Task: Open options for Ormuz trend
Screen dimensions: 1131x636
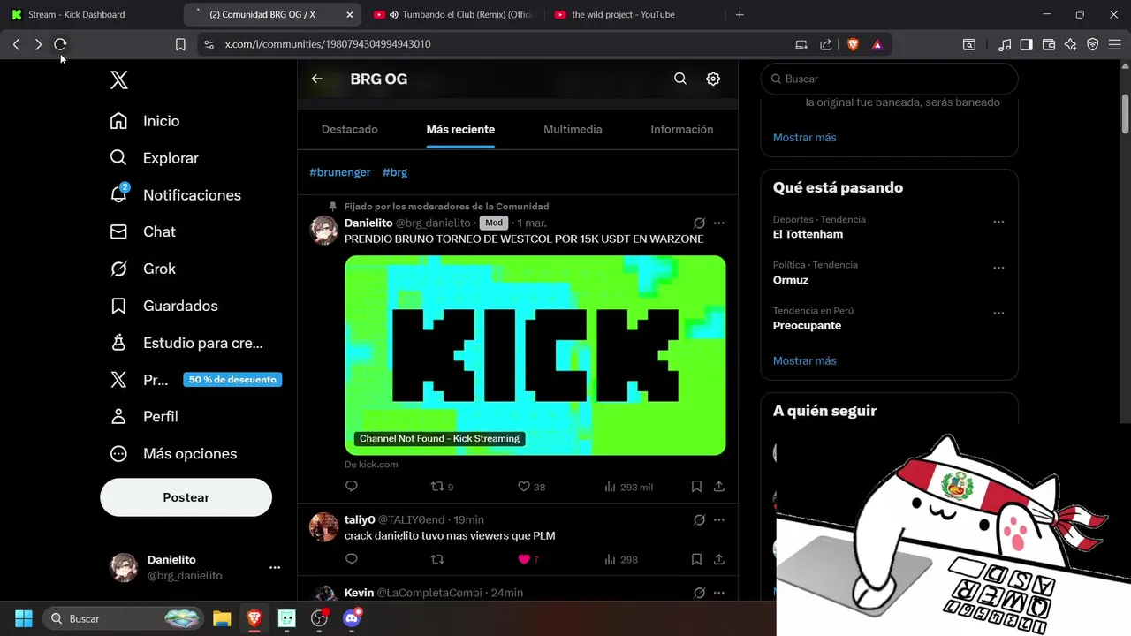Action: coord(998,269)
